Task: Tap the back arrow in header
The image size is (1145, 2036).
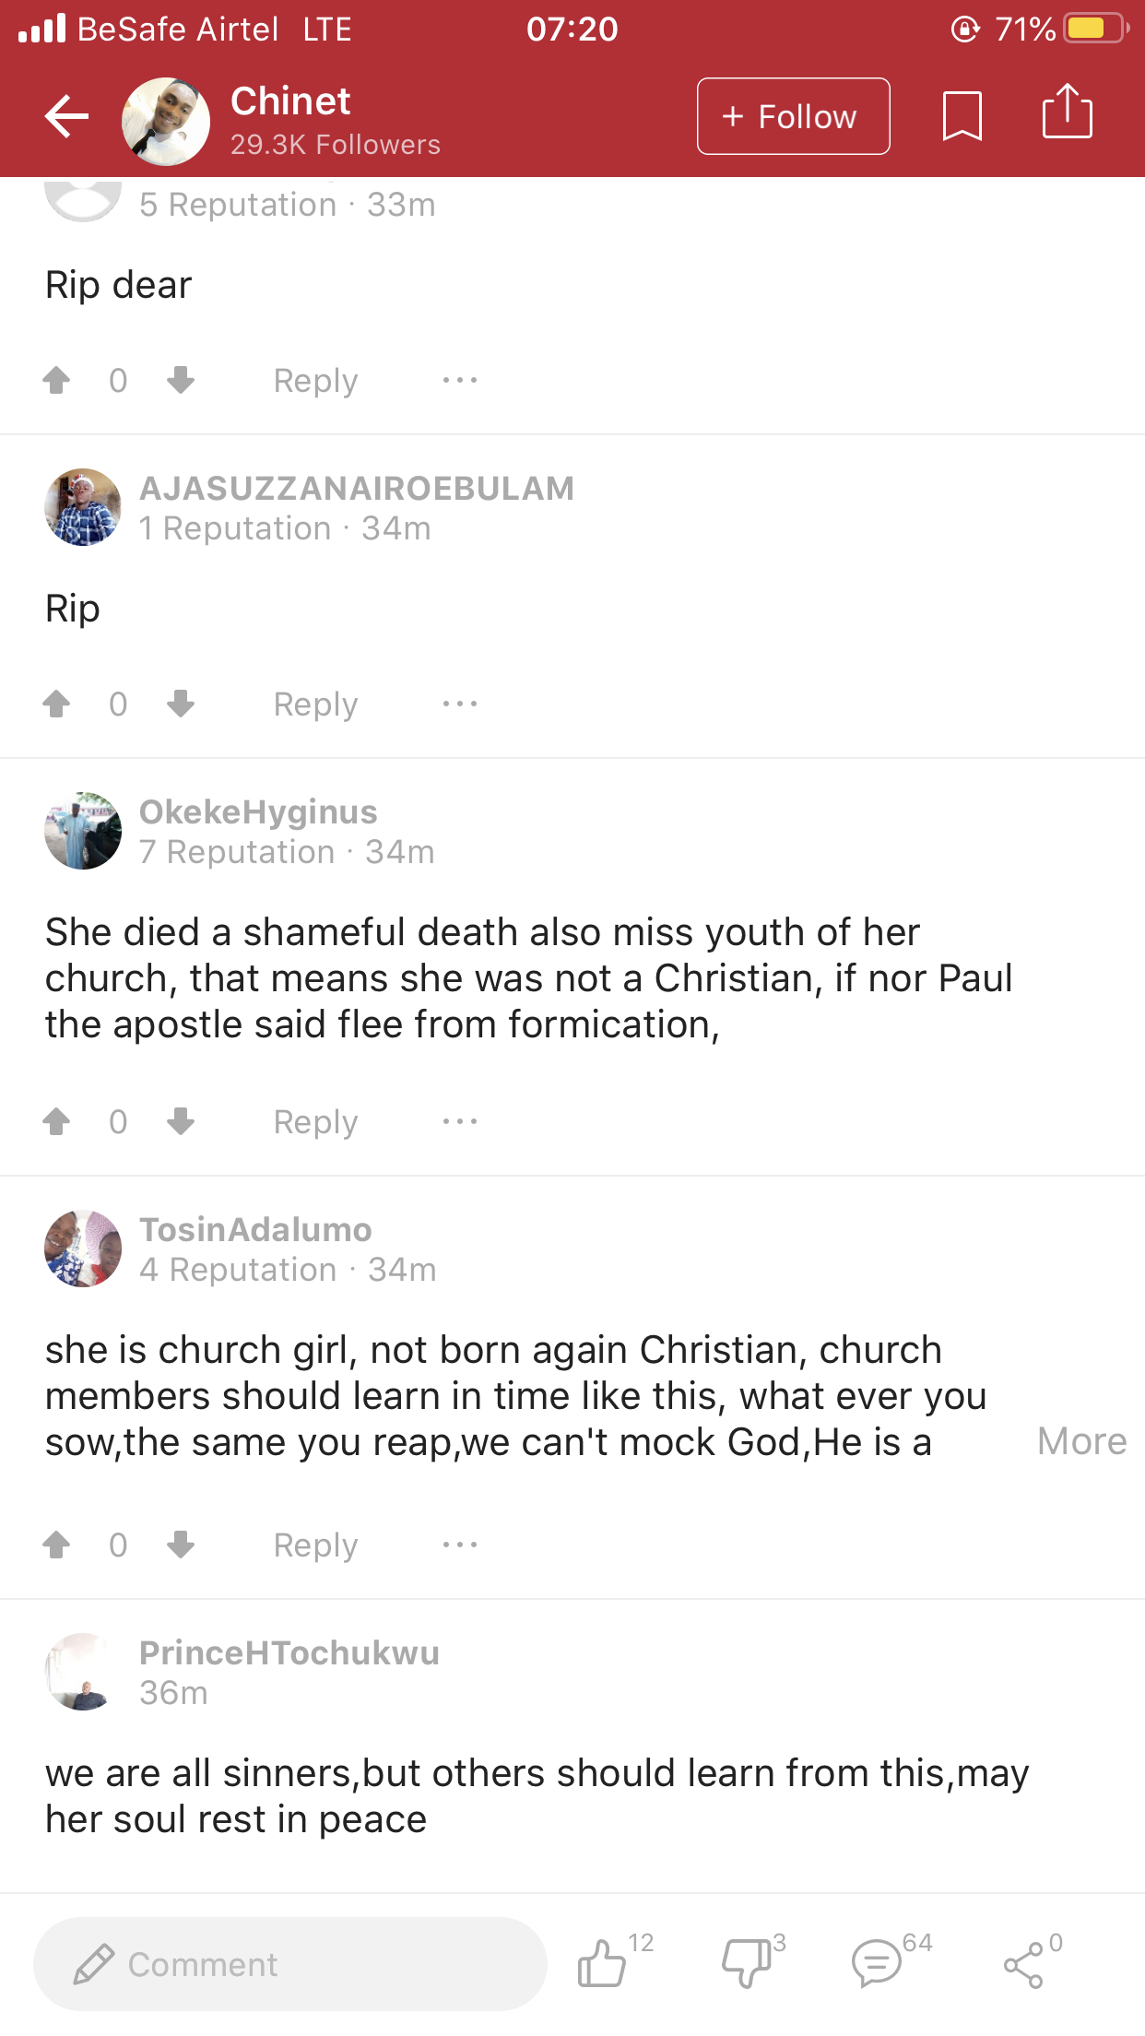Action: pyautogui.click(x=66, y=117)
